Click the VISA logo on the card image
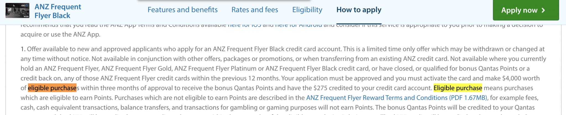The image size is (566, 115). pyautogui.click(x=26, y=16)
